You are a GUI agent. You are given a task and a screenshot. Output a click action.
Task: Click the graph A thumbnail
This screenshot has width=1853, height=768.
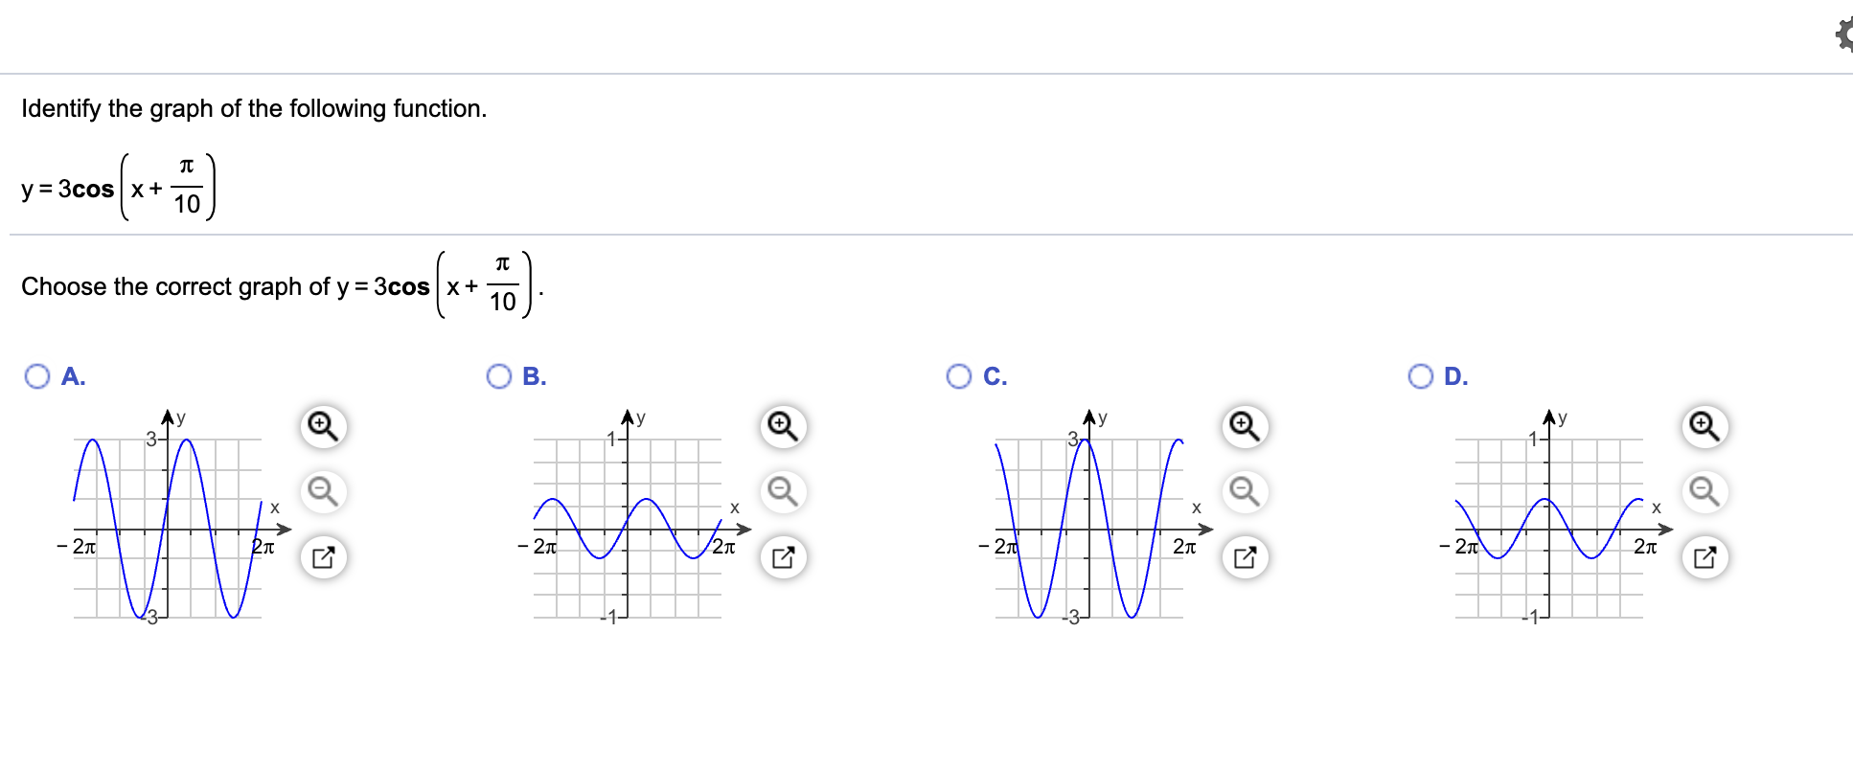click(x=172, y=518)
